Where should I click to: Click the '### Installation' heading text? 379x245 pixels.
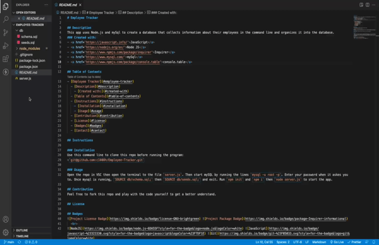point(81,150)
